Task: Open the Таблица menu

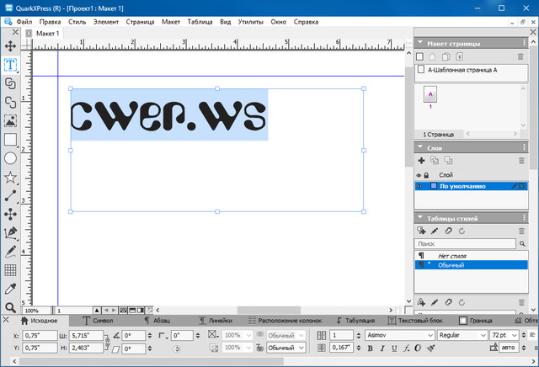Action: click(200, 21)
